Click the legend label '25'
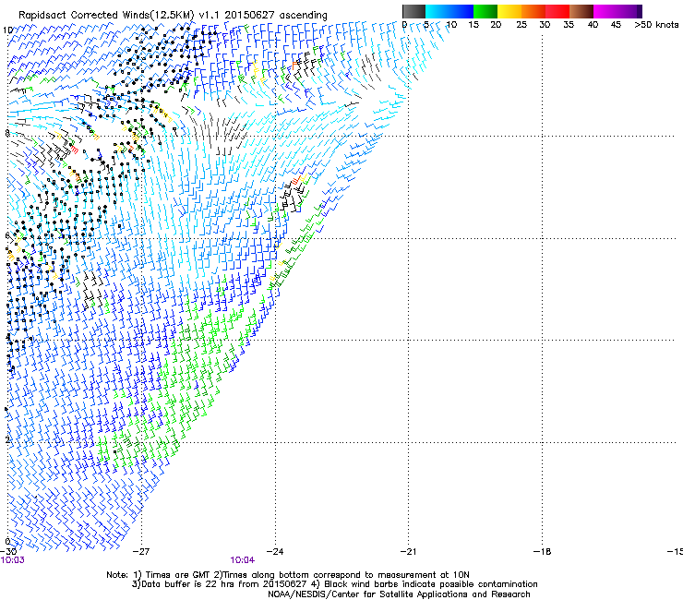The image size is (683, 600). coord(521,25)
